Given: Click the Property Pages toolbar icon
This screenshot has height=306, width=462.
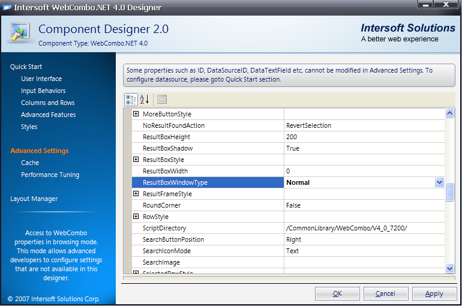Looking at the screenshot, I should pos(162,100).
